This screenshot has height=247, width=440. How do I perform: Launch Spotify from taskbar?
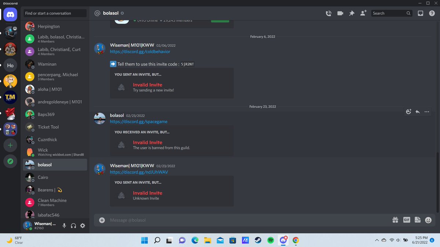pyautogui.click(x=271, y=240)
